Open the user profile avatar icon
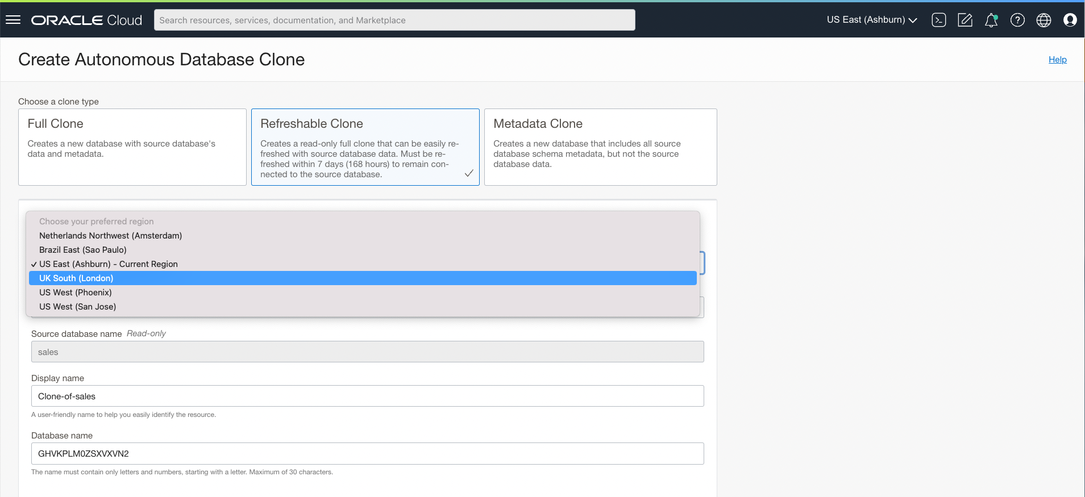Screen dimensions: 1085x497 click(x=1070, y=20)
